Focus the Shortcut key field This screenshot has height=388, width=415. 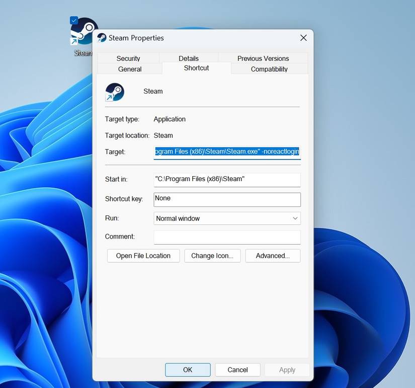click(227, 199)
